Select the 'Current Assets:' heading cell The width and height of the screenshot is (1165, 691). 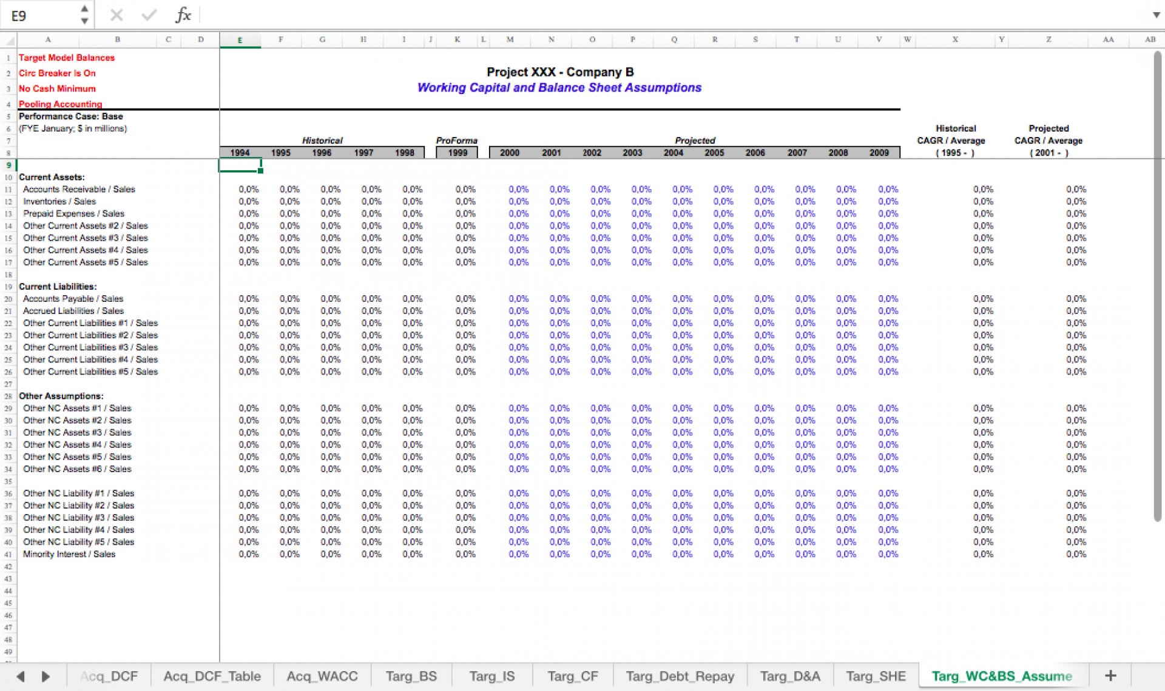[x=52, y=178]
